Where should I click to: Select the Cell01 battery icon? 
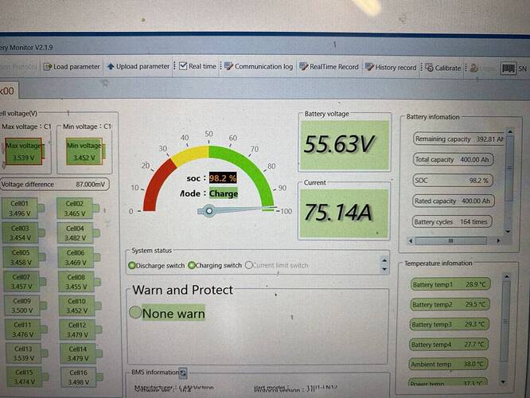tap(22, 209)
